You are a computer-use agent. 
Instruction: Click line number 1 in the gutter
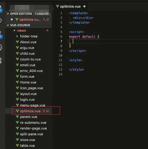pos(61,13)
